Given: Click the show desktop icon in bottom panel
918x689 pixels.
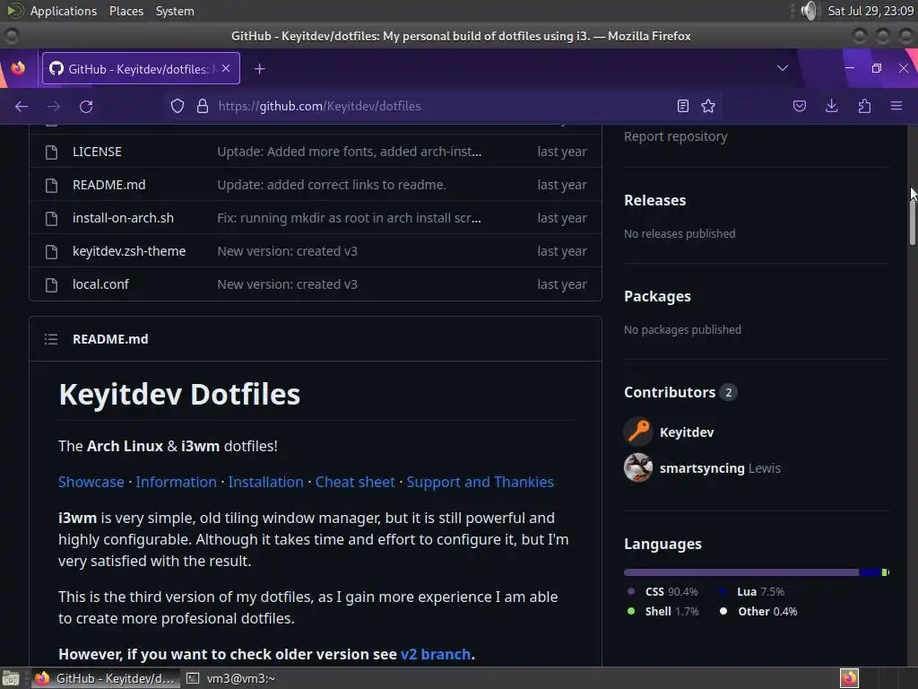Looking at the screenshot, I should pos(11,678).
